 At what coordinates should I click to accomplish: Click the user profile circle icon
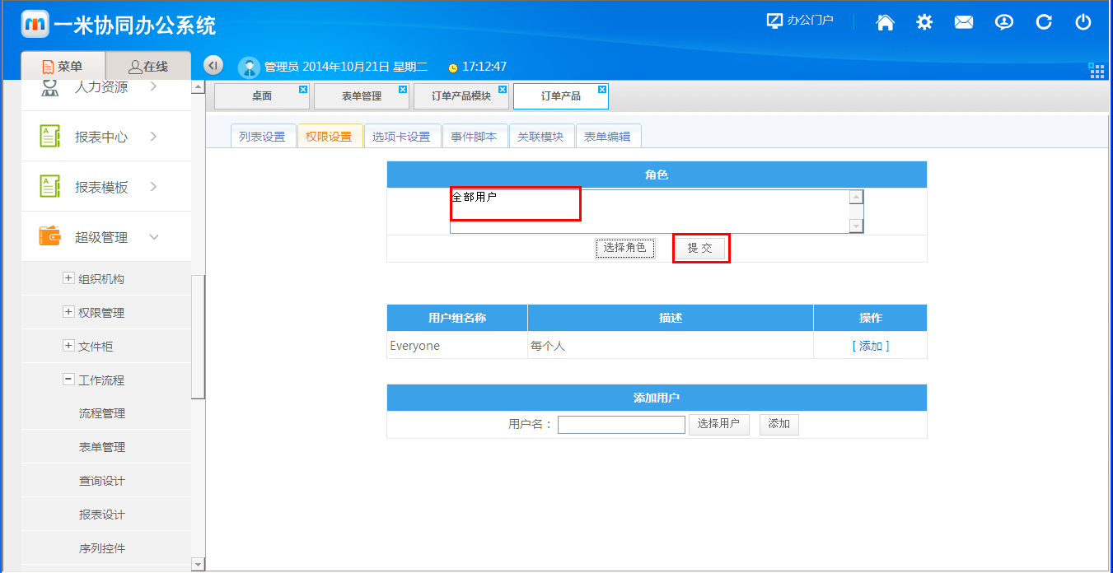click(1003, 22)
